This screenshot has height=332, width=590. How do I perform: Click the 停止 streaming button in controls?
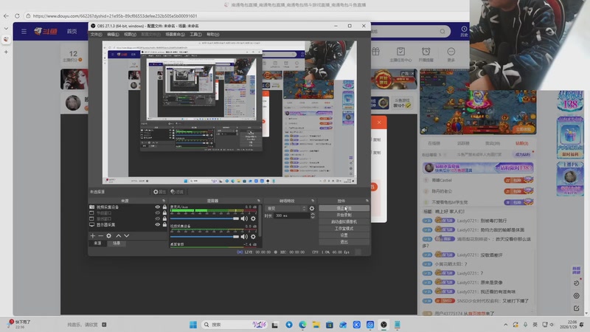click(x=344, y=208)
